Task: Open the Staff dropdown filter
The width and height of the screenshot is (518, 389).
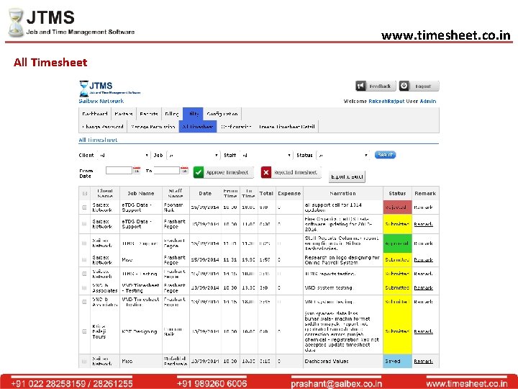Action: tap(266, 155)
